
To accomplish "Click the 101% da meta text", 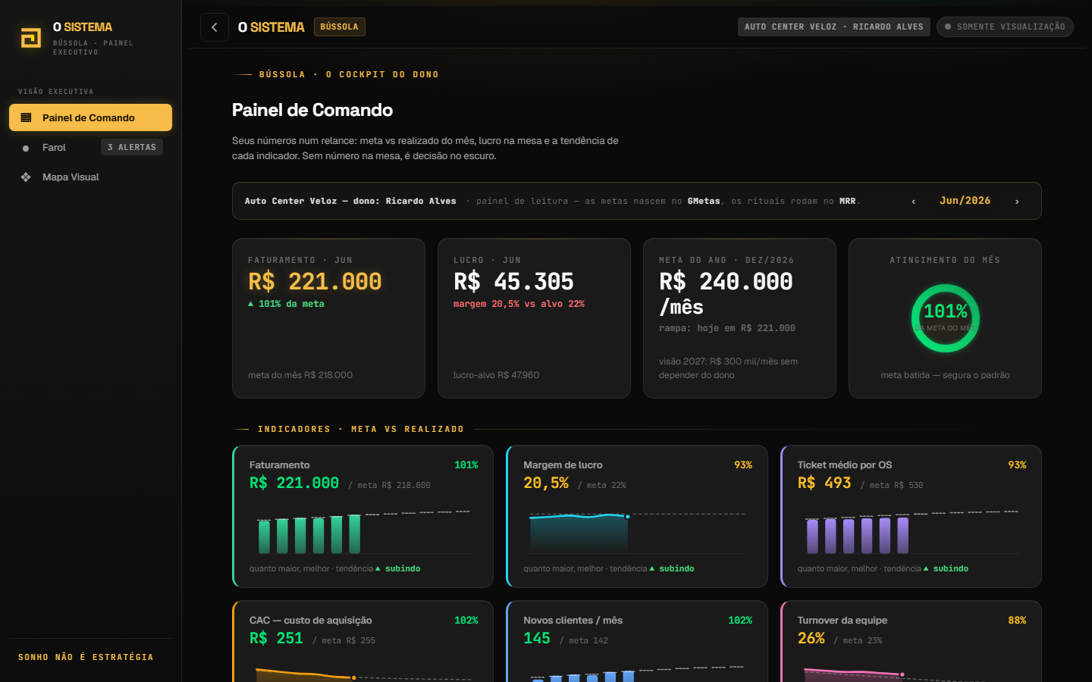I will (x=286, y=304).
